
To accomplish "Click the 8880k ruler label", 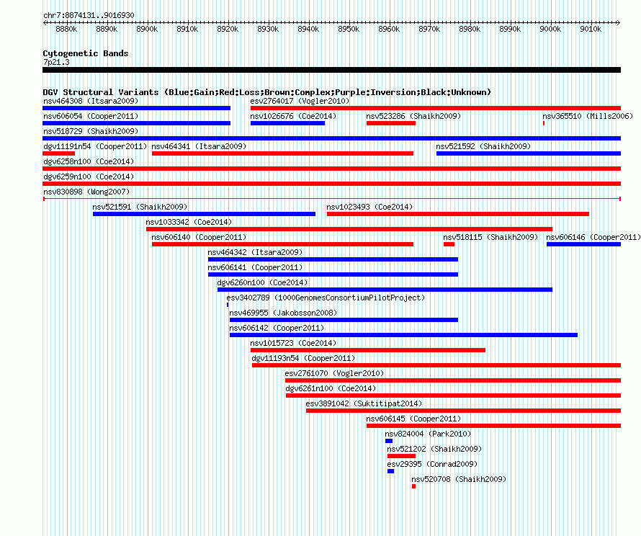I will click(x=66, y=29).
